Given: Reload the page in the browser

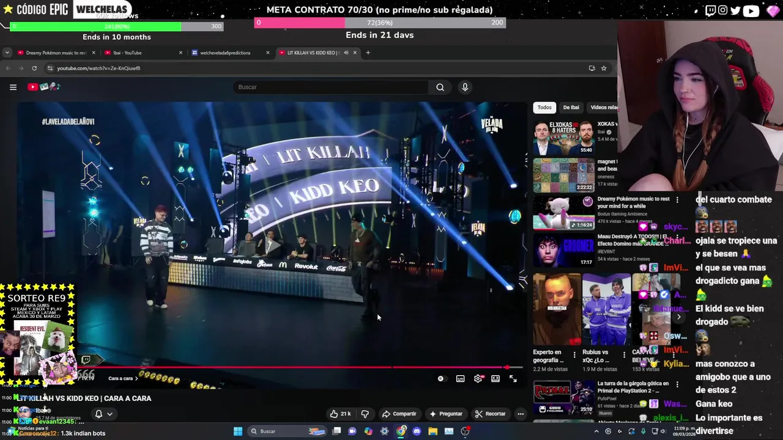Looking at the screenshot, I should tap(34, 68).
